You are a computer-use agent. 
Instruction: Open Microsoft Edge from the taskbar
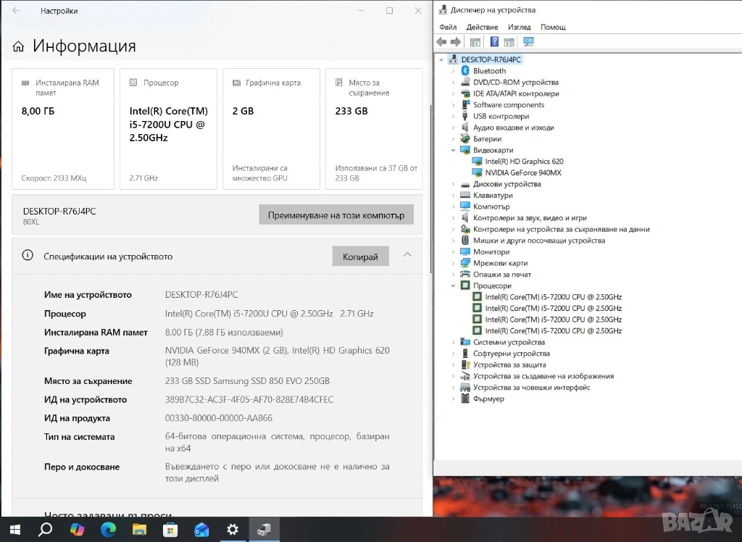pos(108,530)
